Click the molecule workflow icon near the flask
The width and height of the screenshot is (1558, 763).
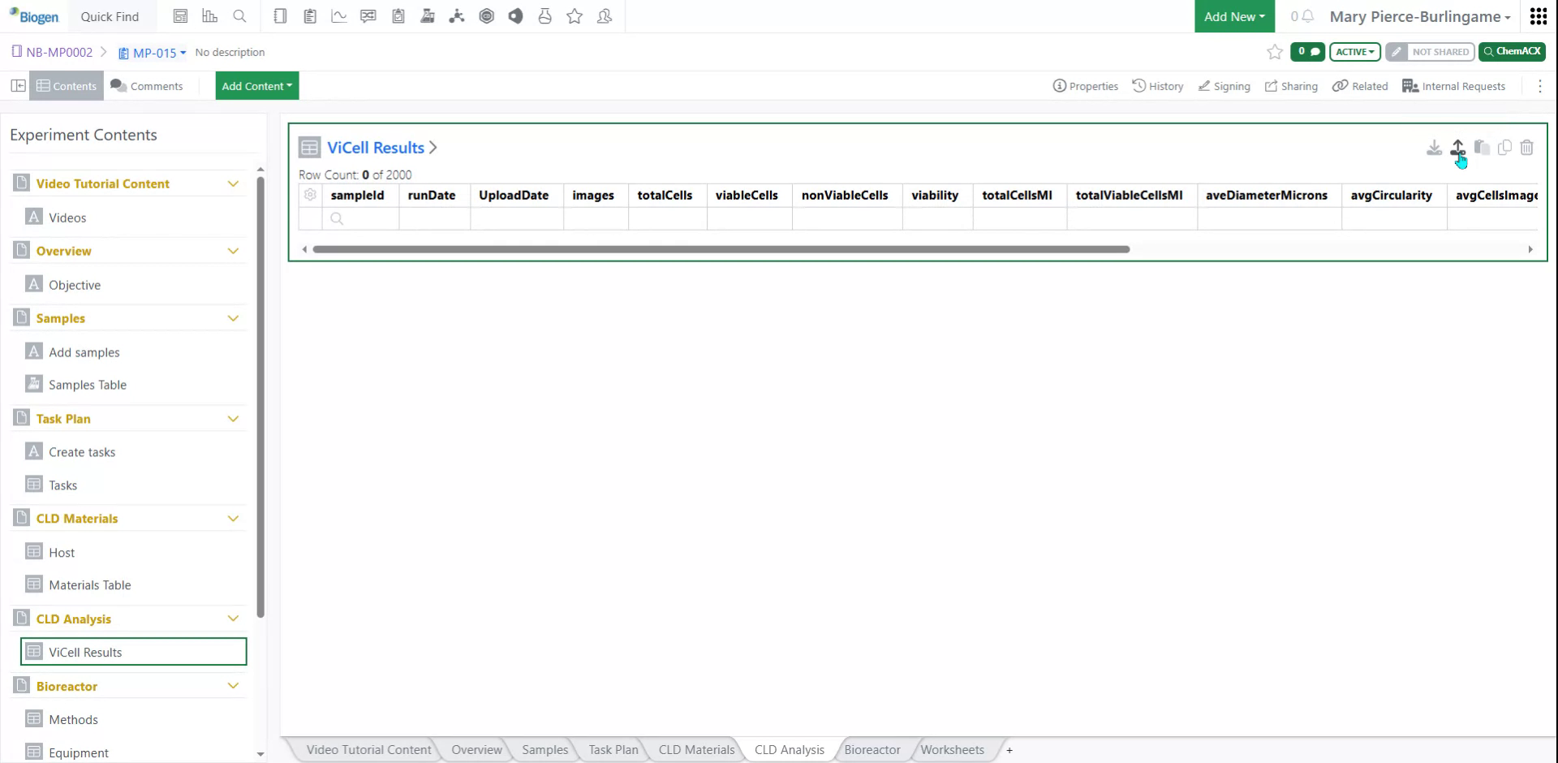[457, 16]
